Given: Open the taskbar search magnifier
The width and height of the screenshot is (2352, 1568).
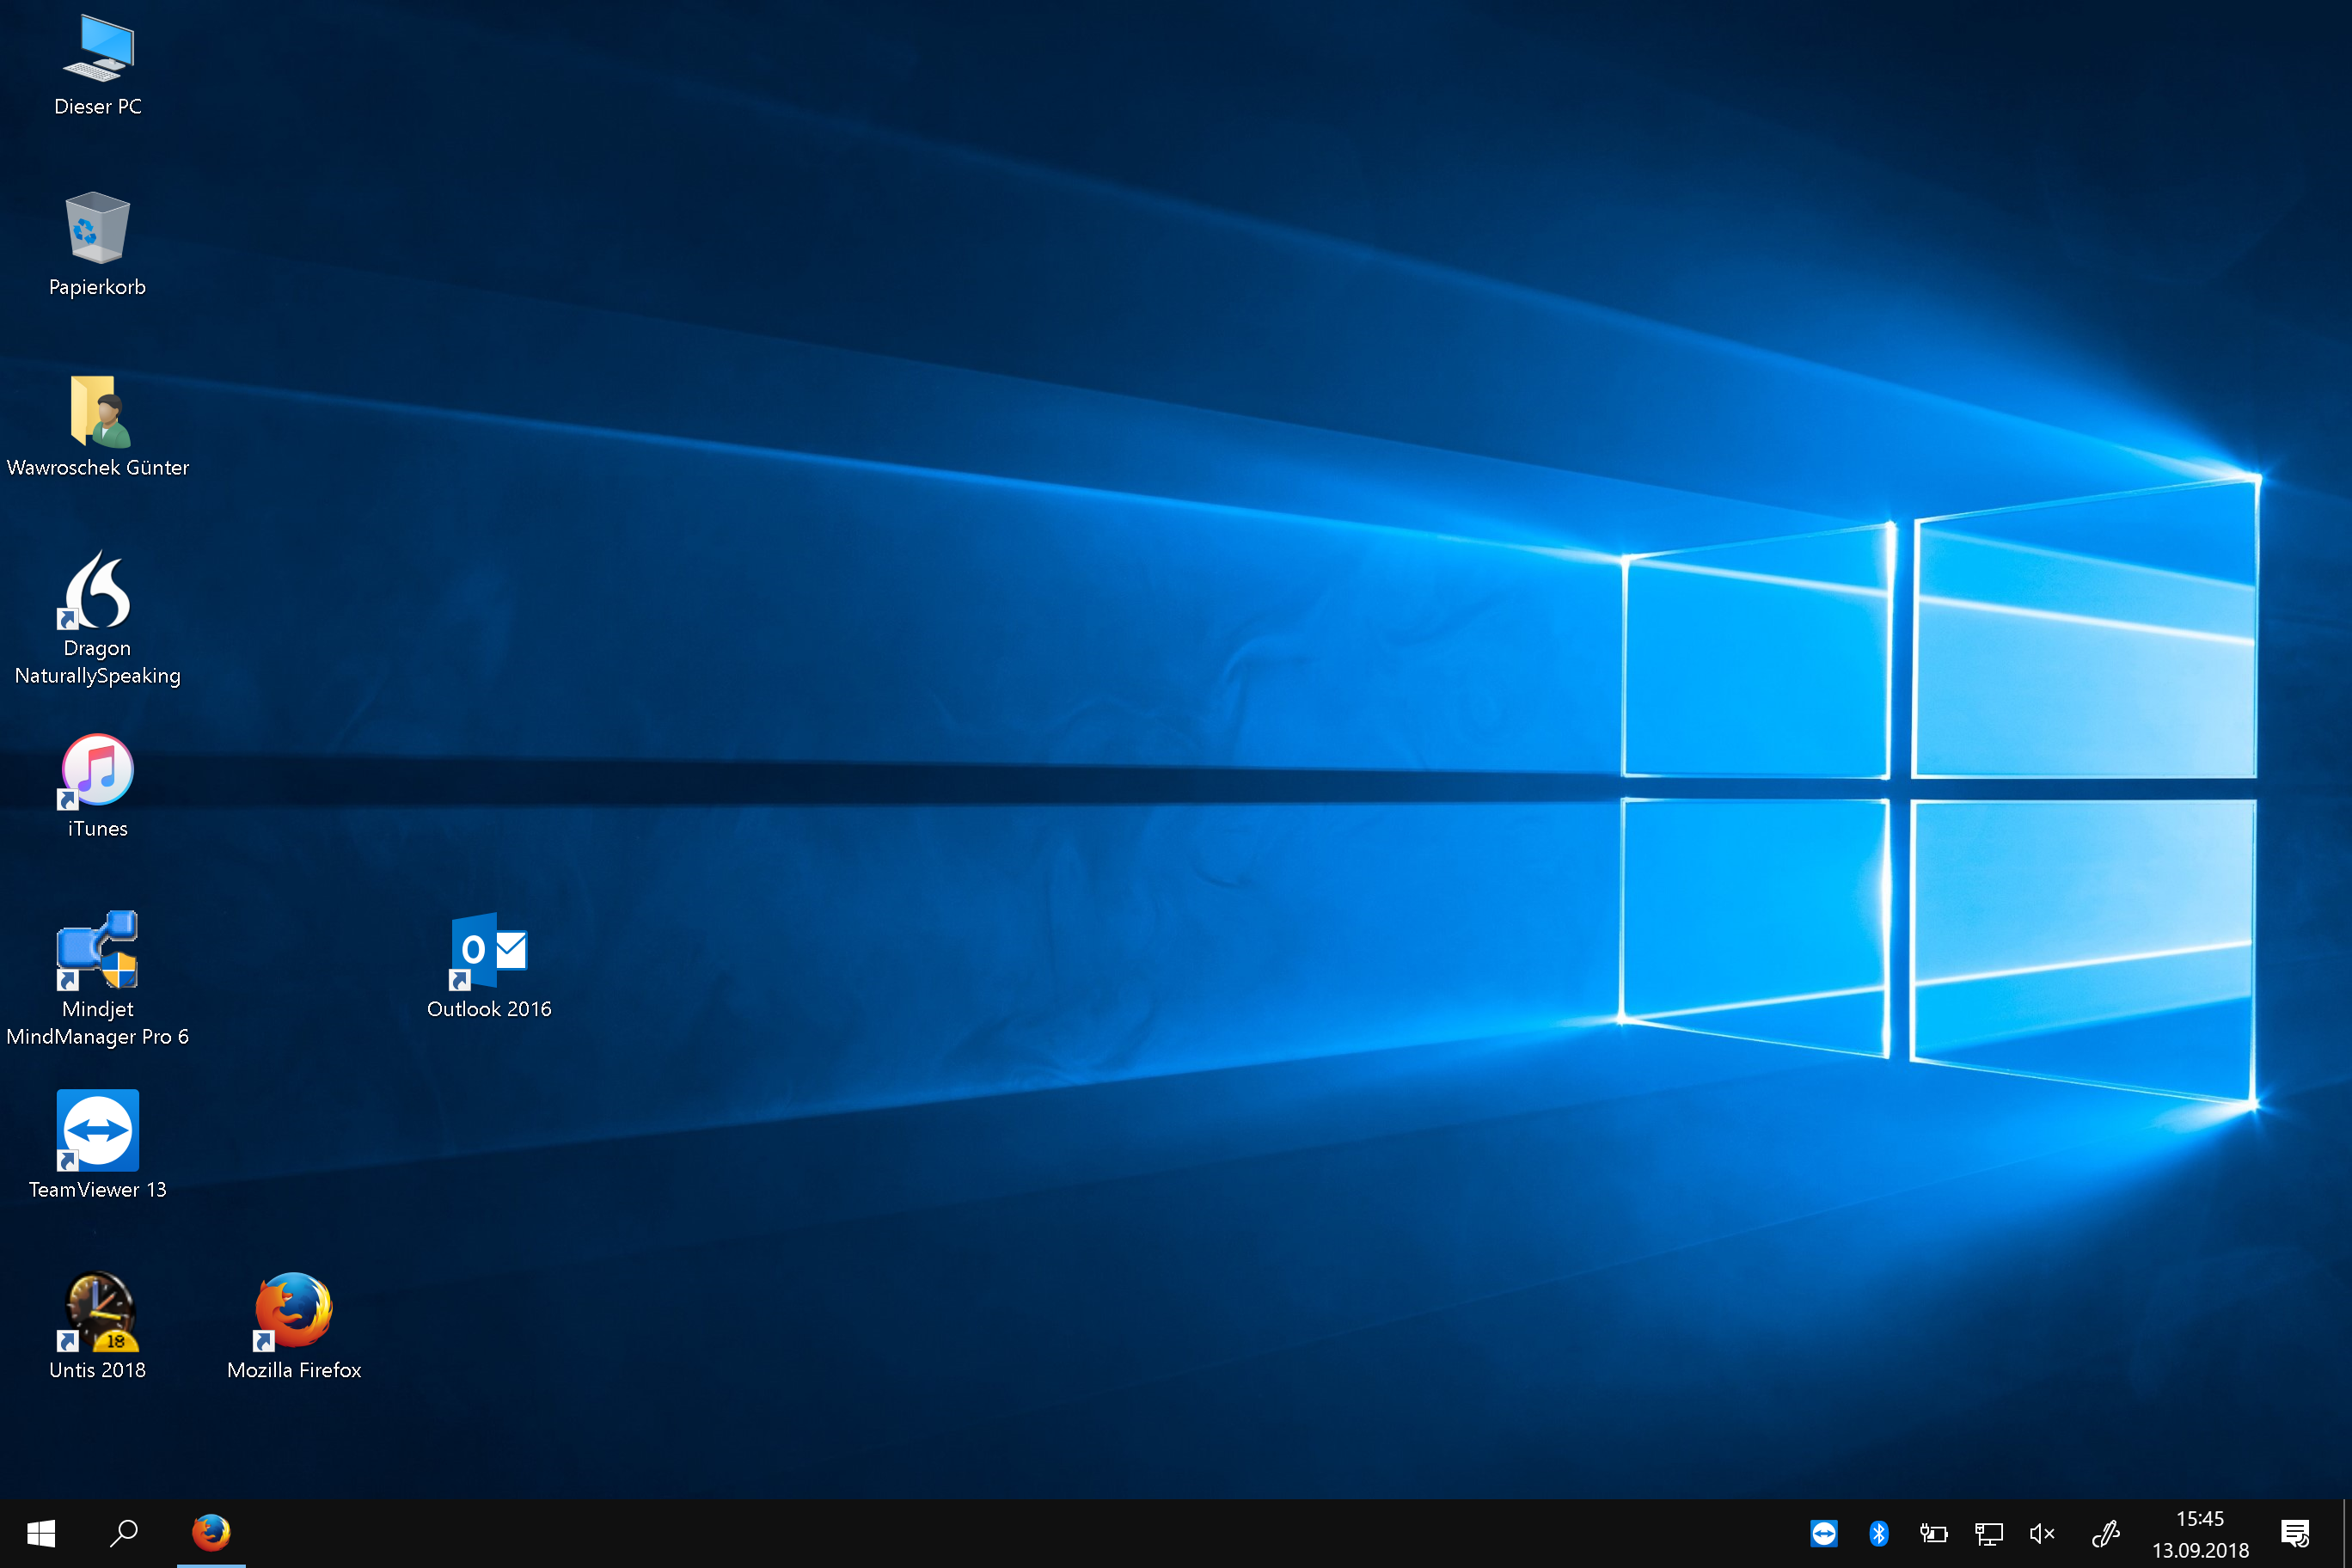Looking at the screenshot, I should [124, 1533].
